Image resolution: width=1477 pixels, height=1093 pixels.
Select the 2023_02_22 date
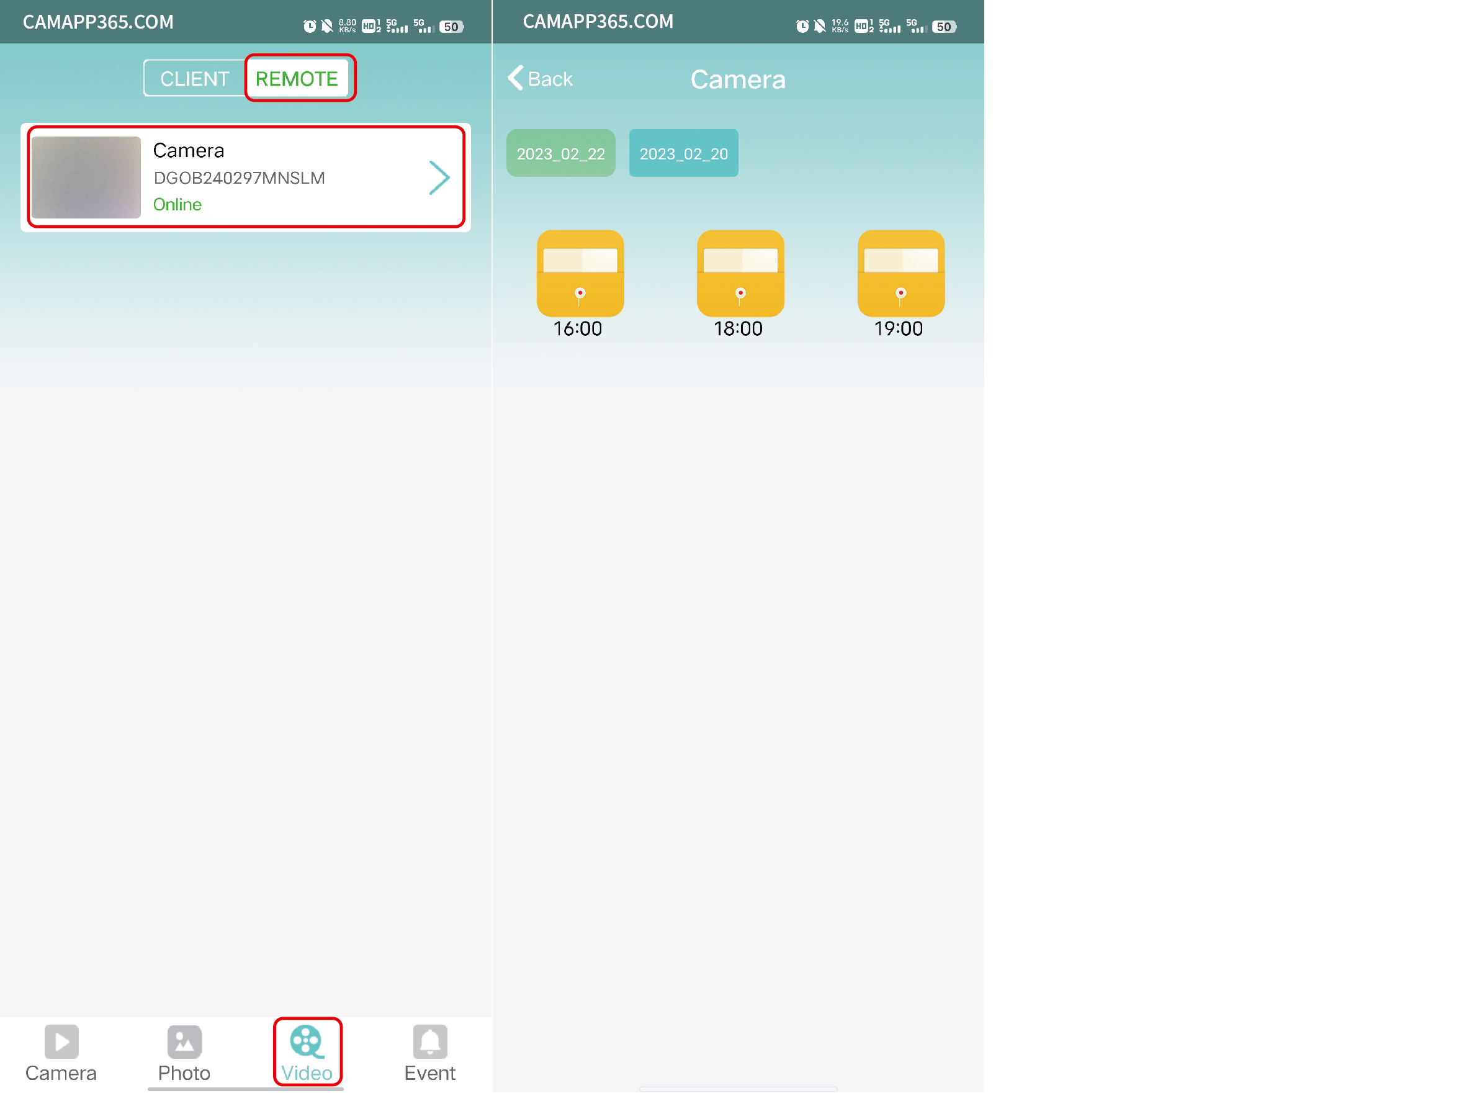pyautogui.click(x=561, y=153)
